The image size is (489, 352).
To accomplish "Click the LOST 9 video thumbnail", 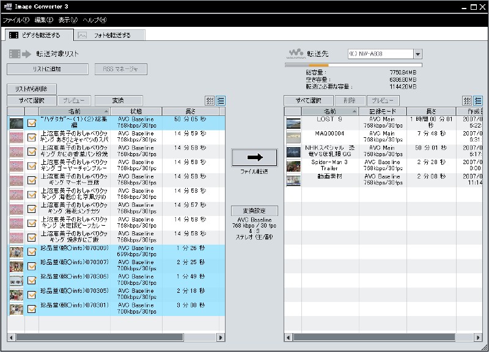I will (x=293, y=123).
